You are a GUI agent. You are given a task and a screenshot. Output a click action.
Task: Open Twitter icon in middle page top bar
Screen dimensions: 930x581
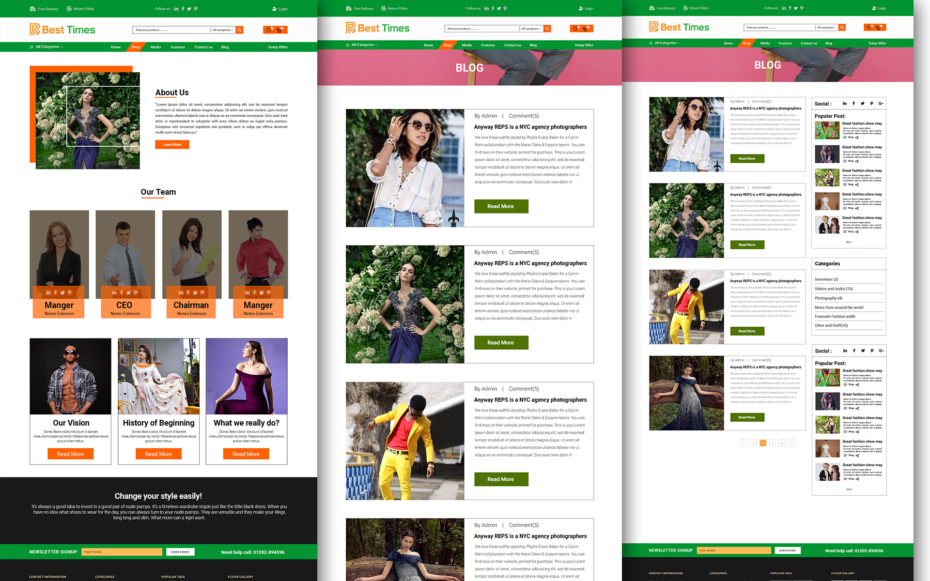click(499, 8)
